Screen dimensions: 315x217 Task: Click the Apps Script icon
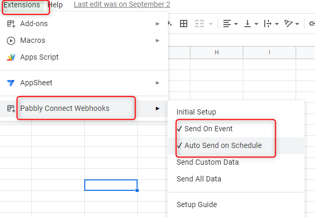tap(11, 57)
